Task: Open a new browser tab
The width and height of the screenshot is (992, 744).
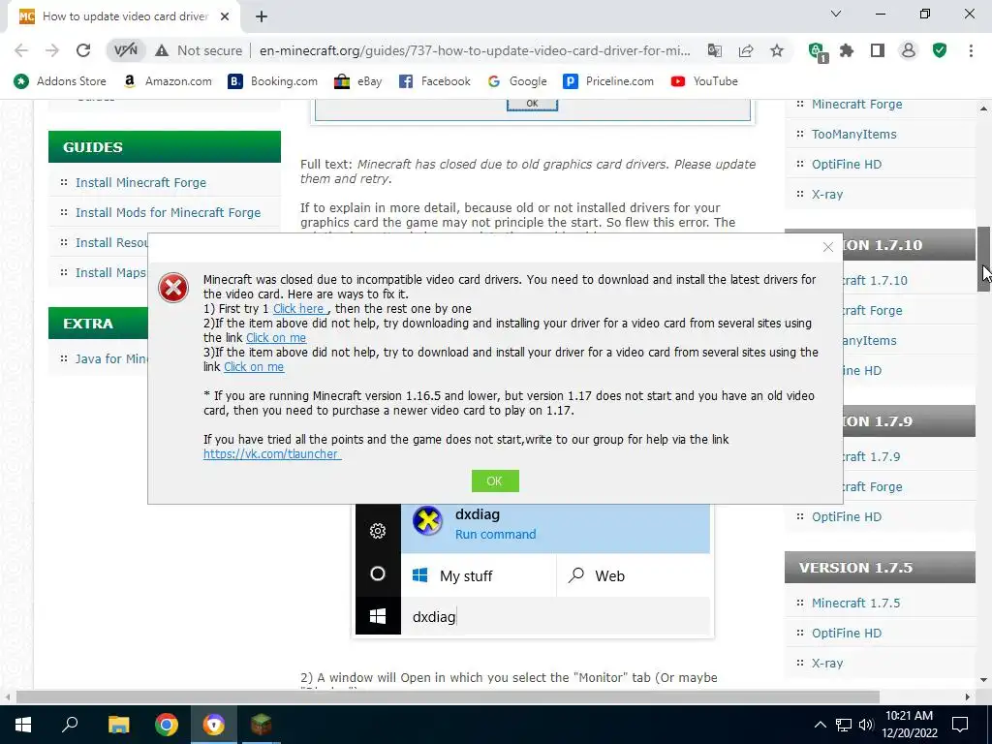Action: (x=262, y=17)
